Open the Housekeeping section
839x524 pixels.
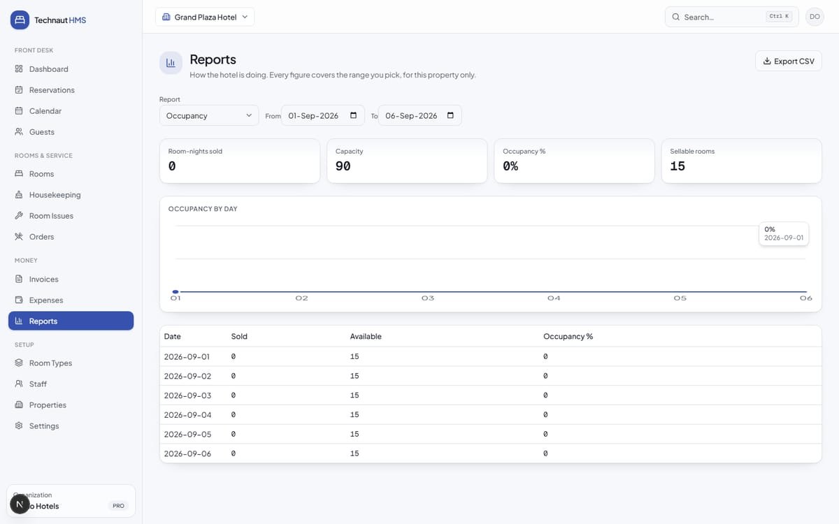tap(71, 195)
